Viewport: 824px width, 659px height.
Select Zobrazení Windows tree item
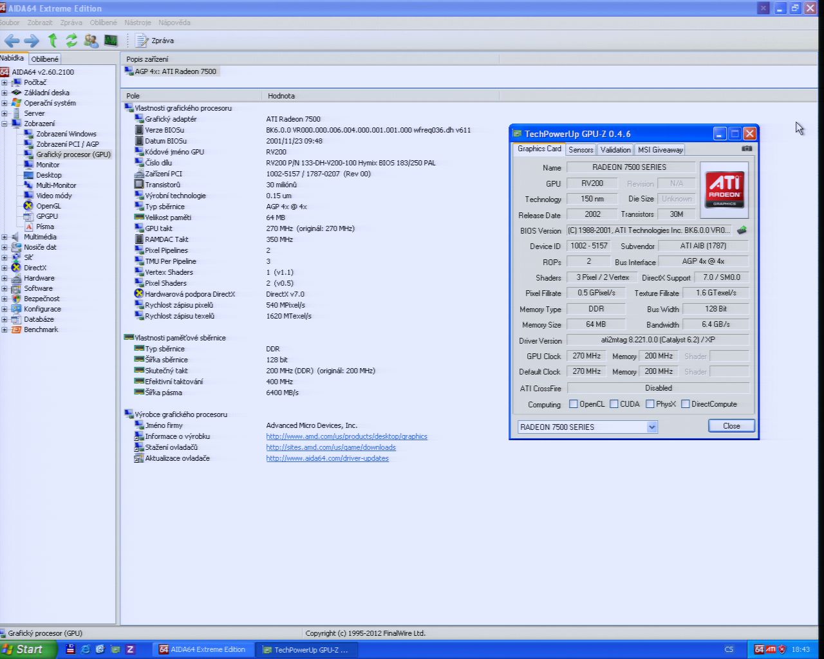66,134
